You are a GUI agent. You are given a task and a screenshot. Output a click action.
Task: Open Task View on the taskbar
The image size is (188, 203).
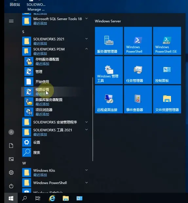click(x=38, y=198)
